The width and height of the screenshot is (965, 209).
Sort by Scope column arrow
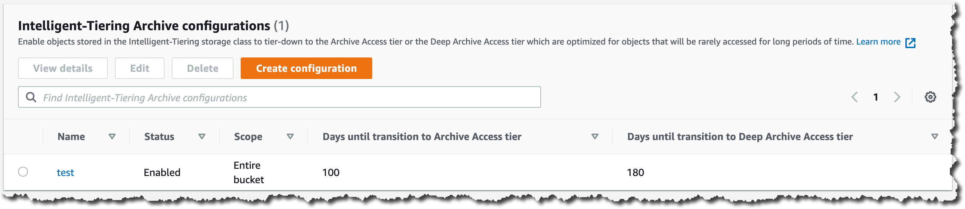[290, 137]
